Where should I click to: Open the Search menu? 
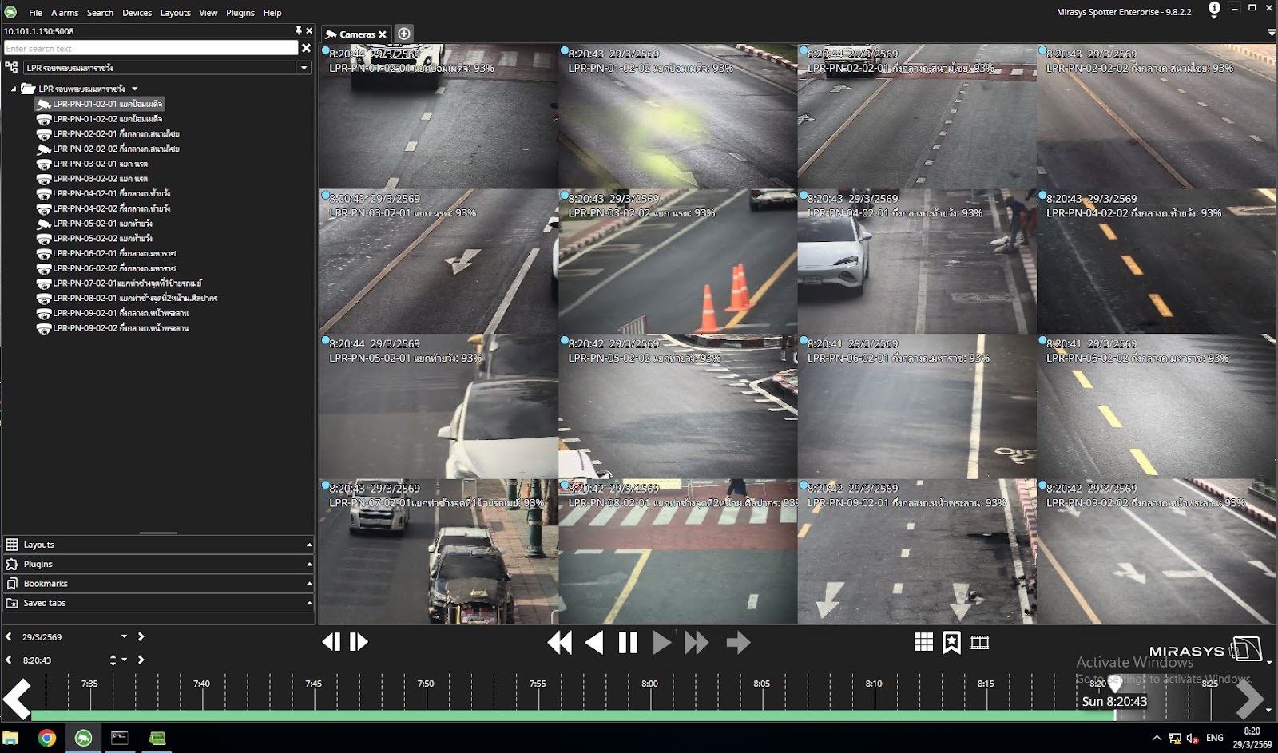coord(100,13)
